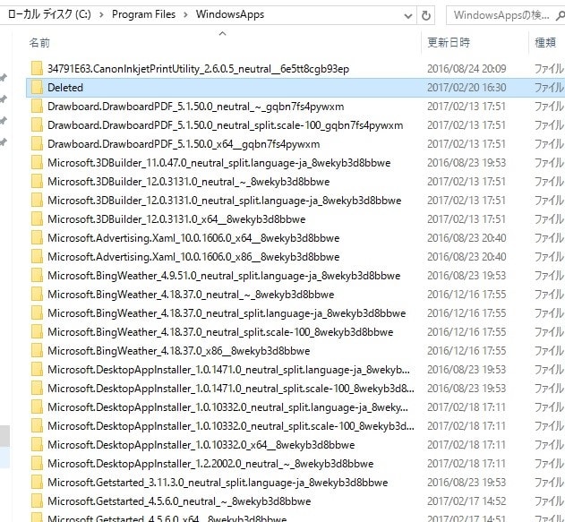565x522 pixels.
Task: Click folder icon of DrawboardPDF neutral_~ row
Action: point(37,107)
